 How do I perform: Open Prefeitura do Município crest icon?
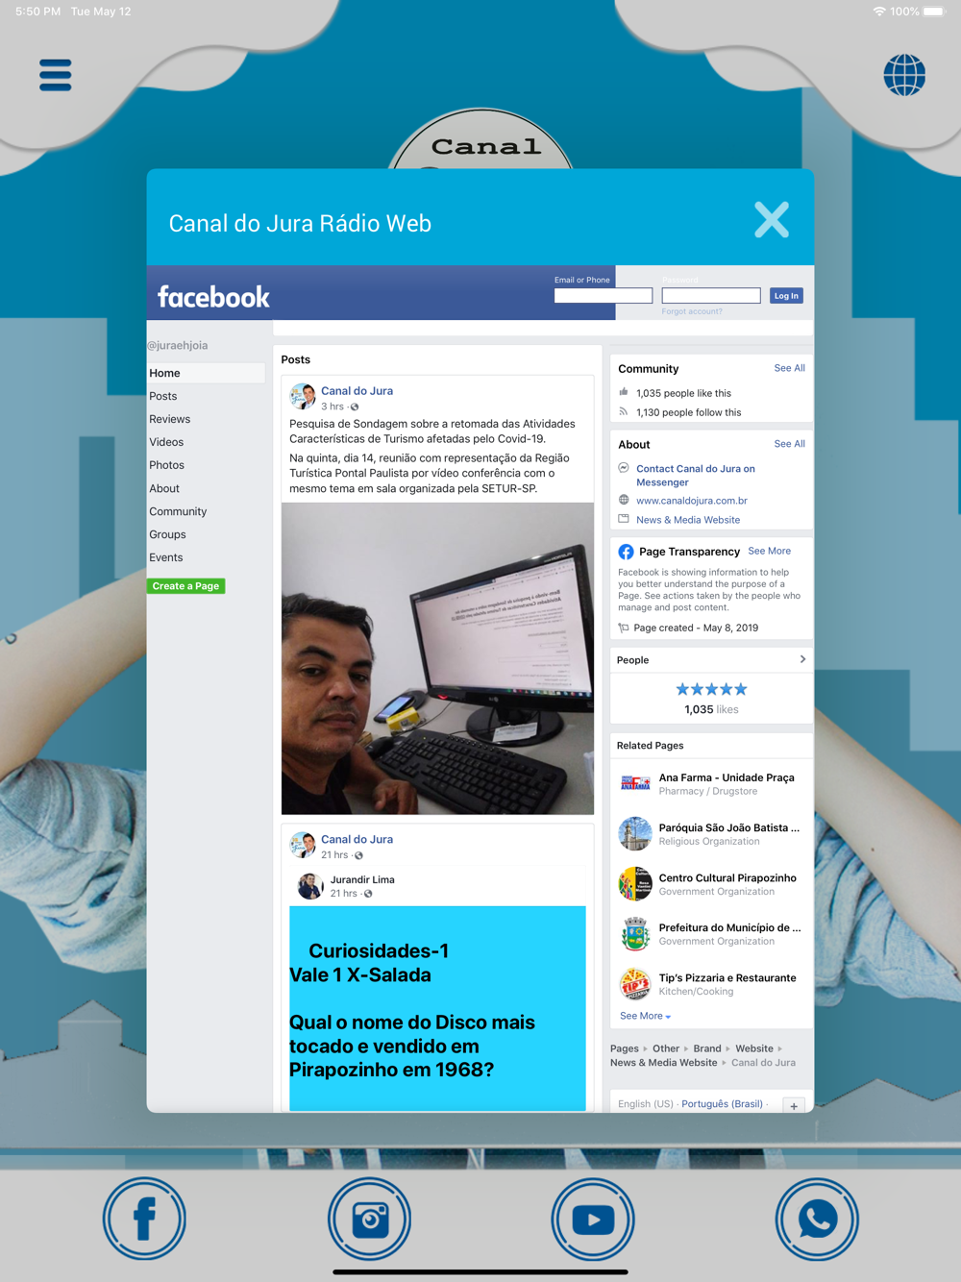click(635, 933)
